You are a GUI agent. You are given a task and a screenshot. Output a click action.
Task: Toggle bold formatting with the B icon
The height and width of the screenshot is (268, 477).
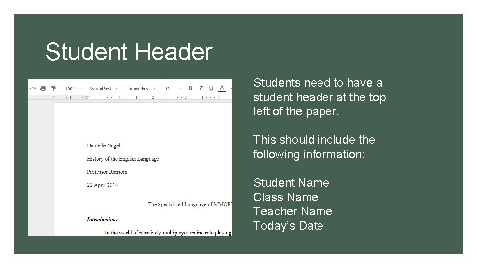(x=190, y=88)
